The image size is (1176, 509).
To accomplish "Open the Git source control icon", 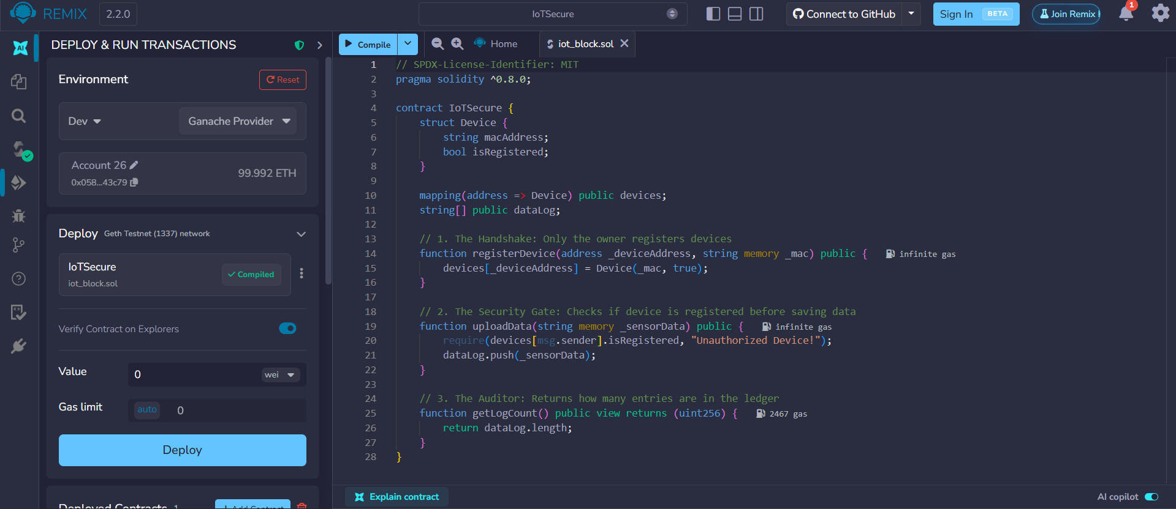I will pos(19,245).
